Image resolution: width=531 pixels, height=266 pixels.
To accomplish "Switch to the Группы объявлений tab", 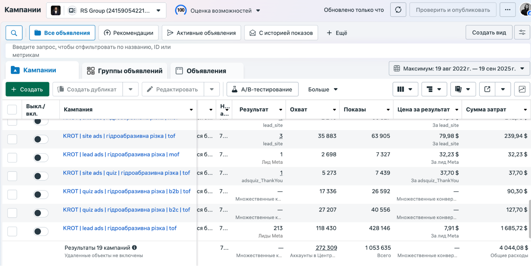I will 125,71.
